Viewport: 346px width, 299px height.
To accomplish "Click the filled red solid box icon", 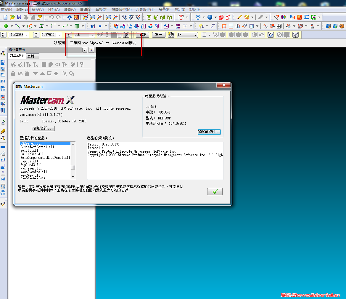I will (x=221, y=17).
